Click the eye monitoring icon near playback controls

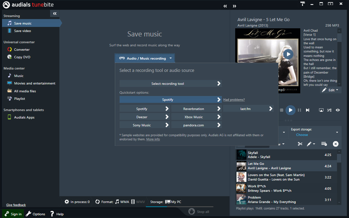coord(337,110)
